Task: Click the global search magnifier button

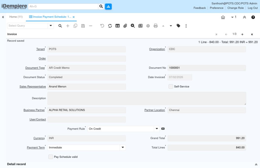Action: pos(101,6)
